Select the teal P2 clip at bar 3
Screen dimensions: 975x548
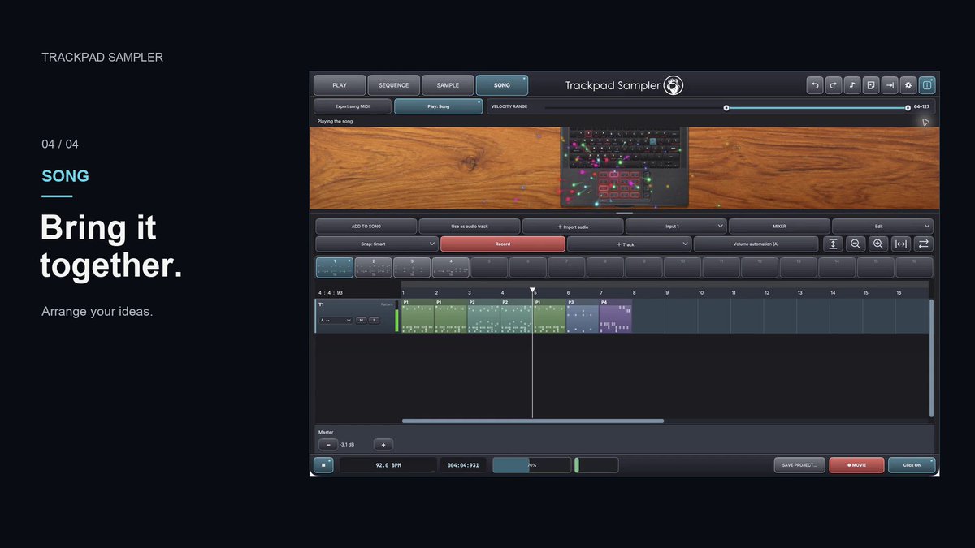click(483, 316)
